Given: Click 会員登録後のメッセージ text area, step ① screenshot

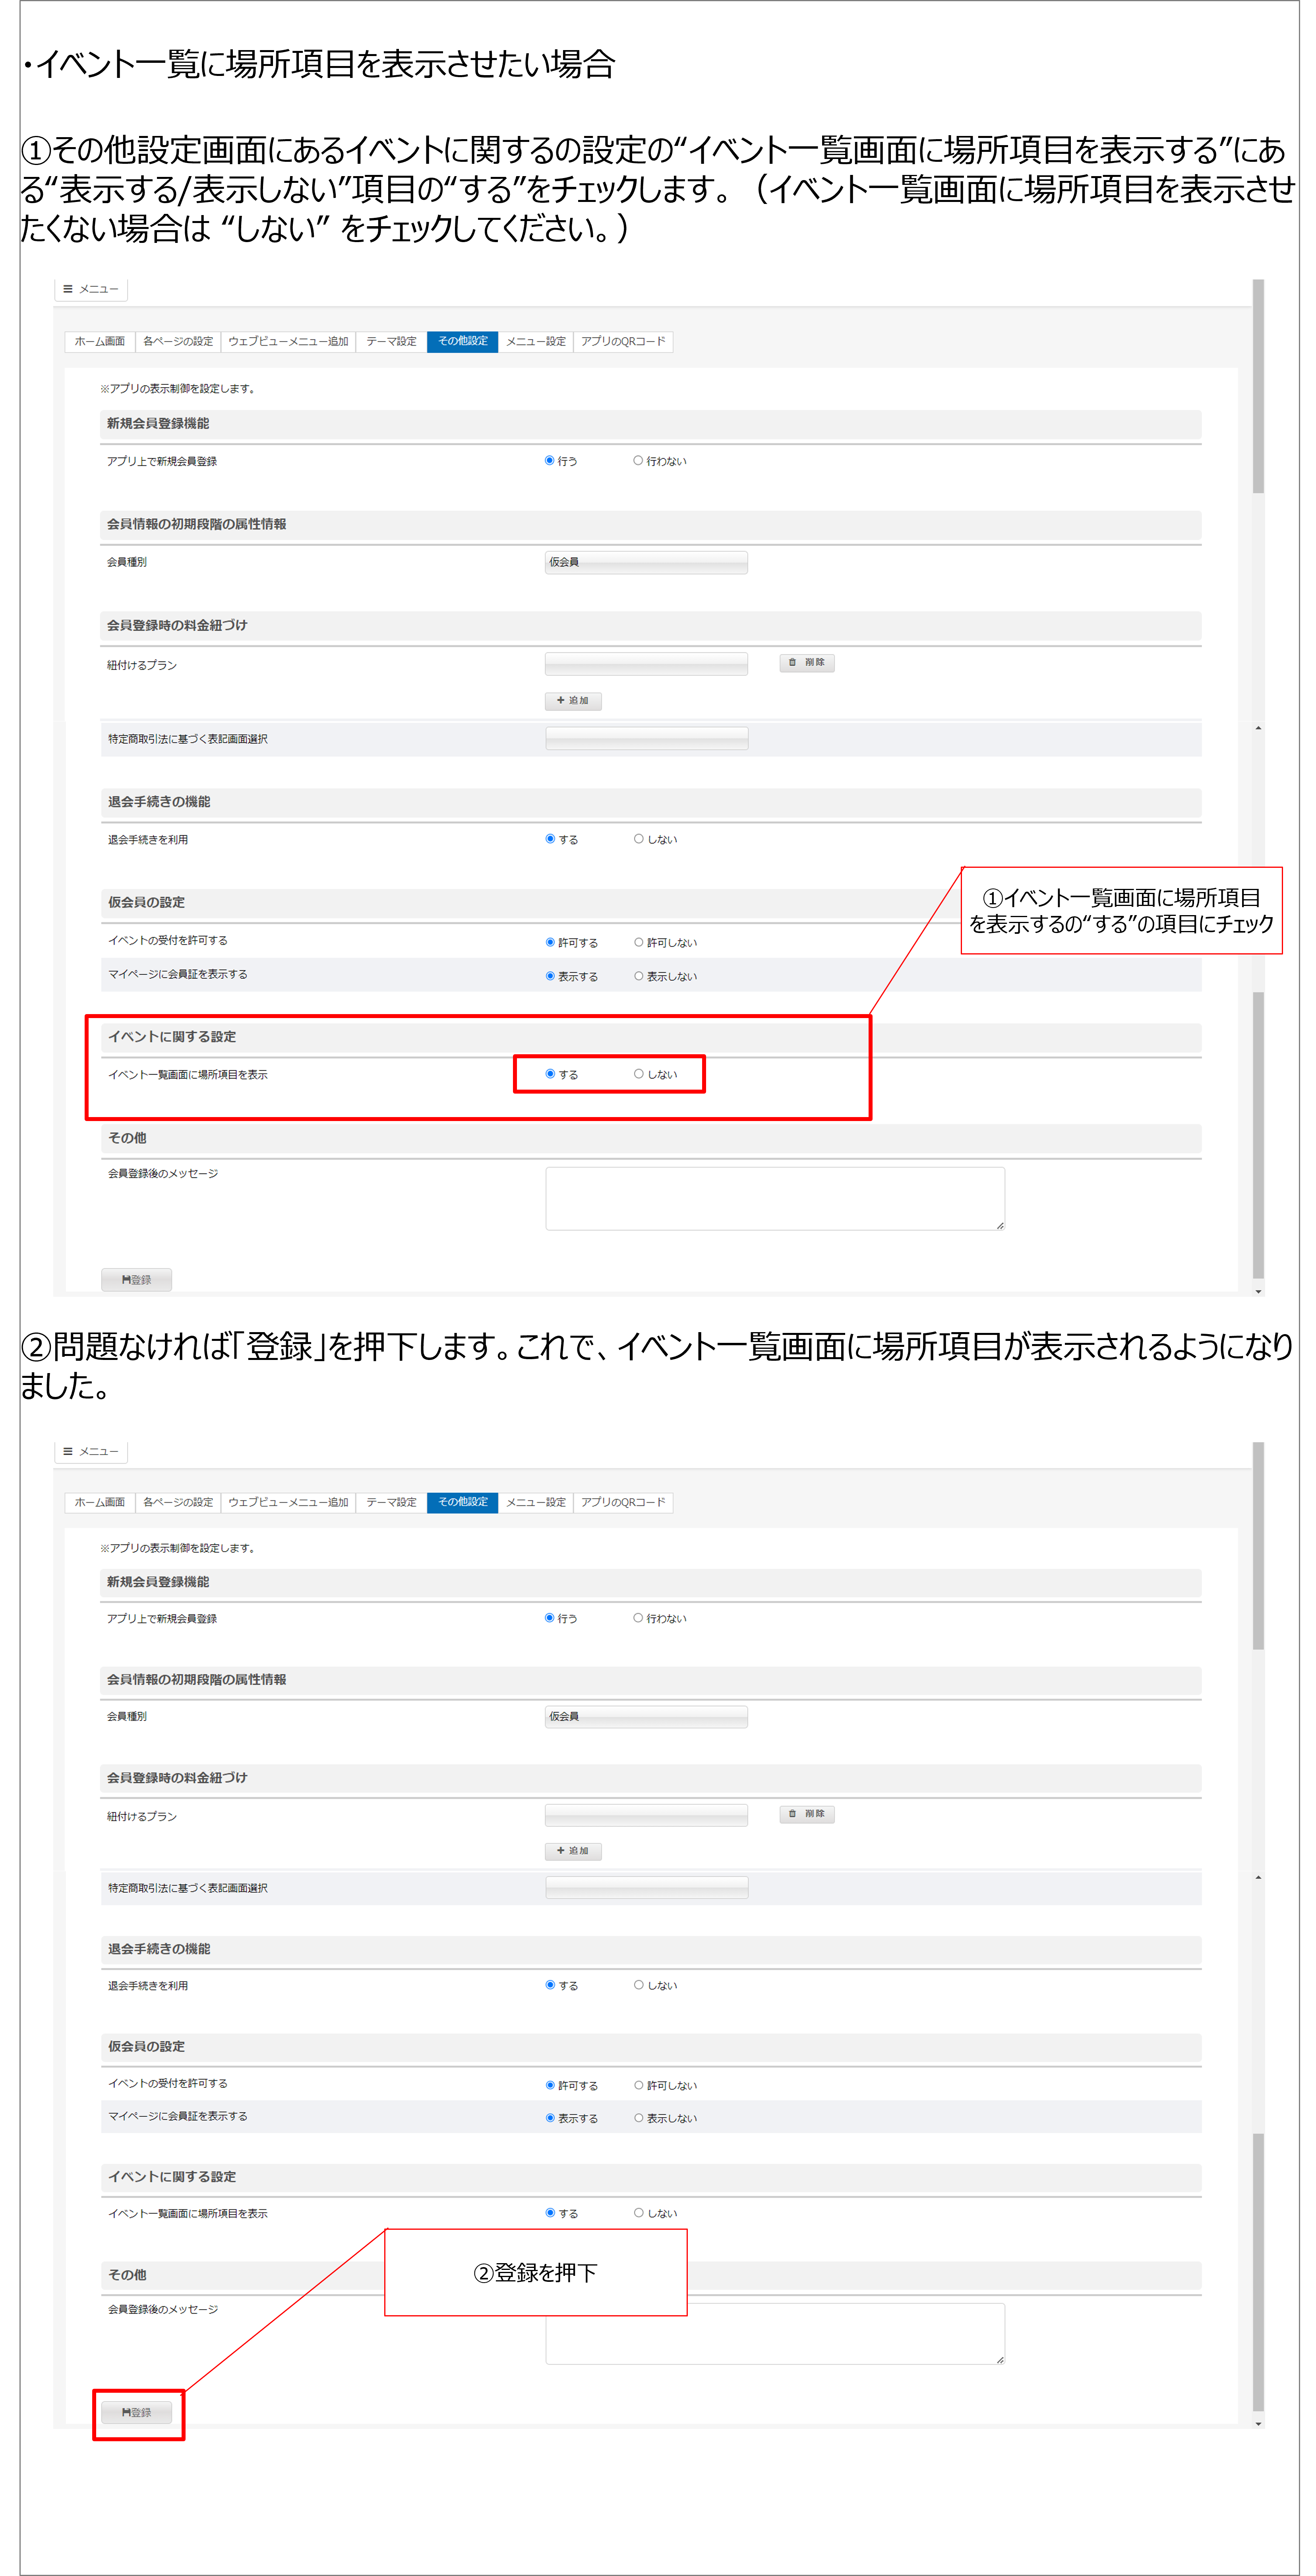Looking at the screenshot, I should coord(774,1198).
